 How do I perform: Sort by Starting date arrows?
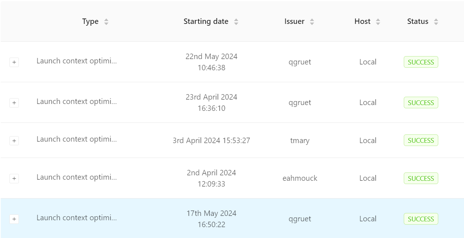point(236,22)
